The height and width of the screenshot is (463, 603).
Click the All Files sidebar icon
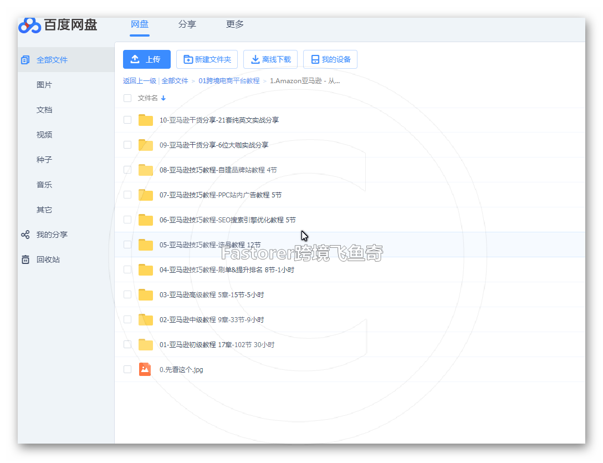[x=25, y=60]
